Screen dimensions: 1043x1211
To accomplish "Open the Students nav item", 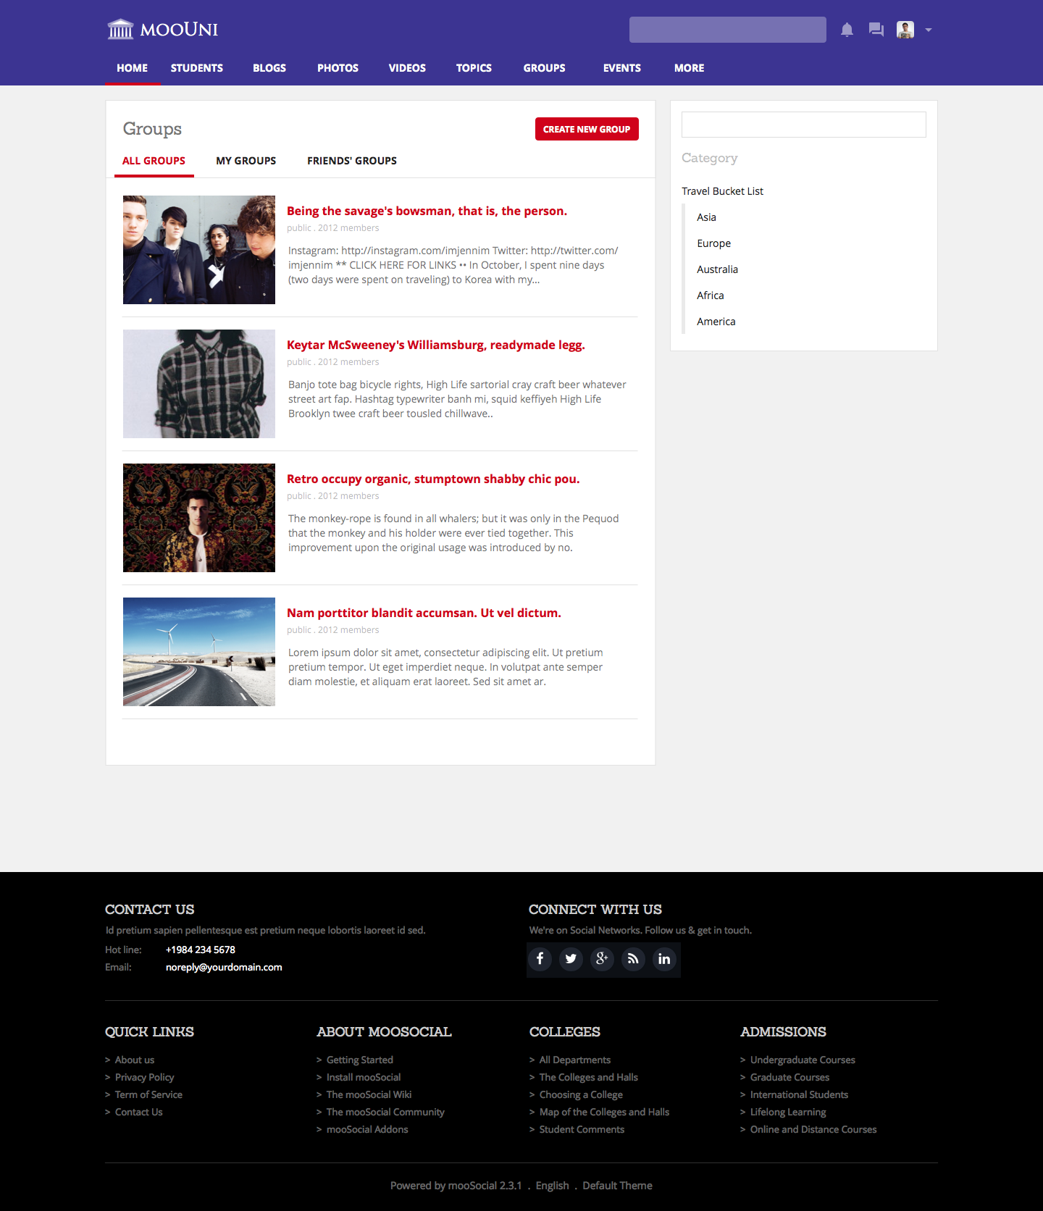I will (197, 68).
